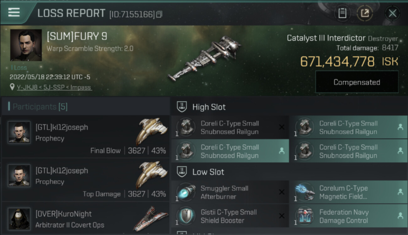Open the Y-JKJ8 location link

(x=54, y=87)
